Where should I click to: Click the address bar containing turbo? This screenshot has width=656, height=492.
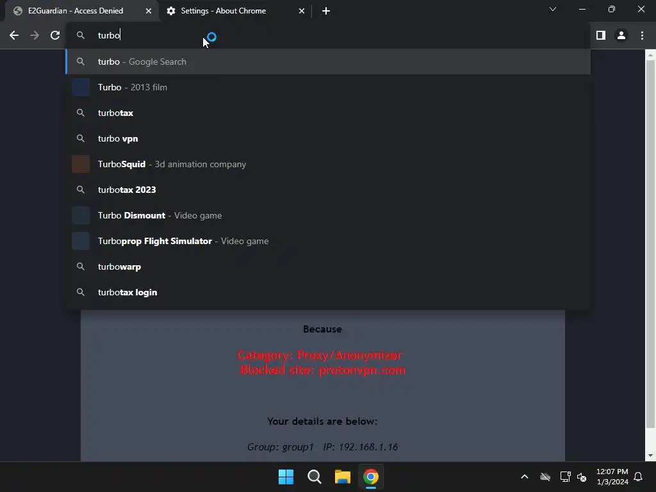tap(328, 36)
